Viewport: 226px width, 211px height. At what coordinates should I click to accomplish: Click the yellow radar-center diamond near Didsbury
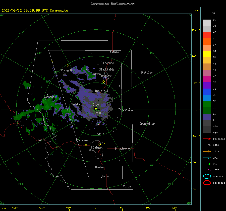click(96, 109)
